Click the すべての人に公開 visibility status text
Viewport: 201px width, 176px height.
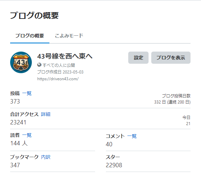pos(59,65)
